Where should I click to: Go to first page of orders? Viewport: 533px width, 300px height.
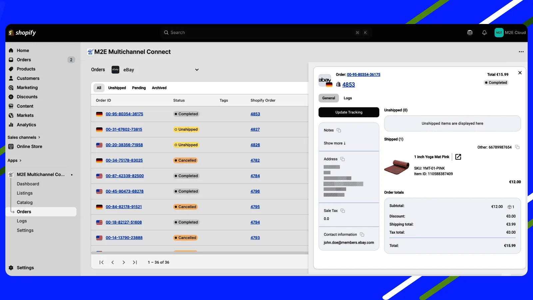102,262
